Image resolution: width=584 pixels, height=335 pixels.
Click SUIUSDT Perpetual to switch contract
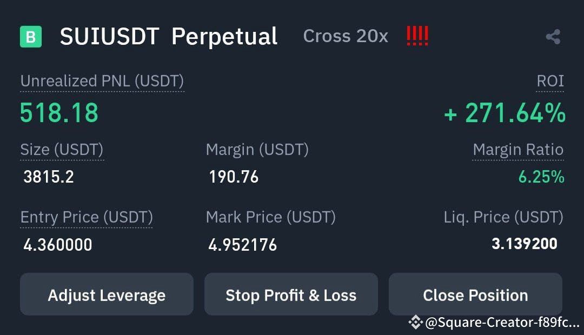click(x=169, y=36)
